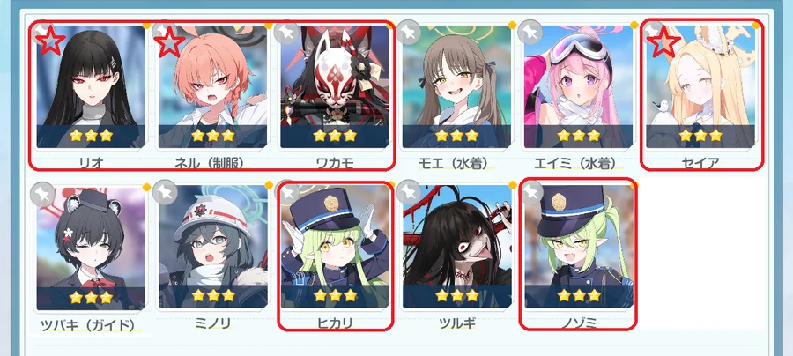Click pin icon on ミノリ card
This screenshot has width=793, height=356.
point(165,193)
